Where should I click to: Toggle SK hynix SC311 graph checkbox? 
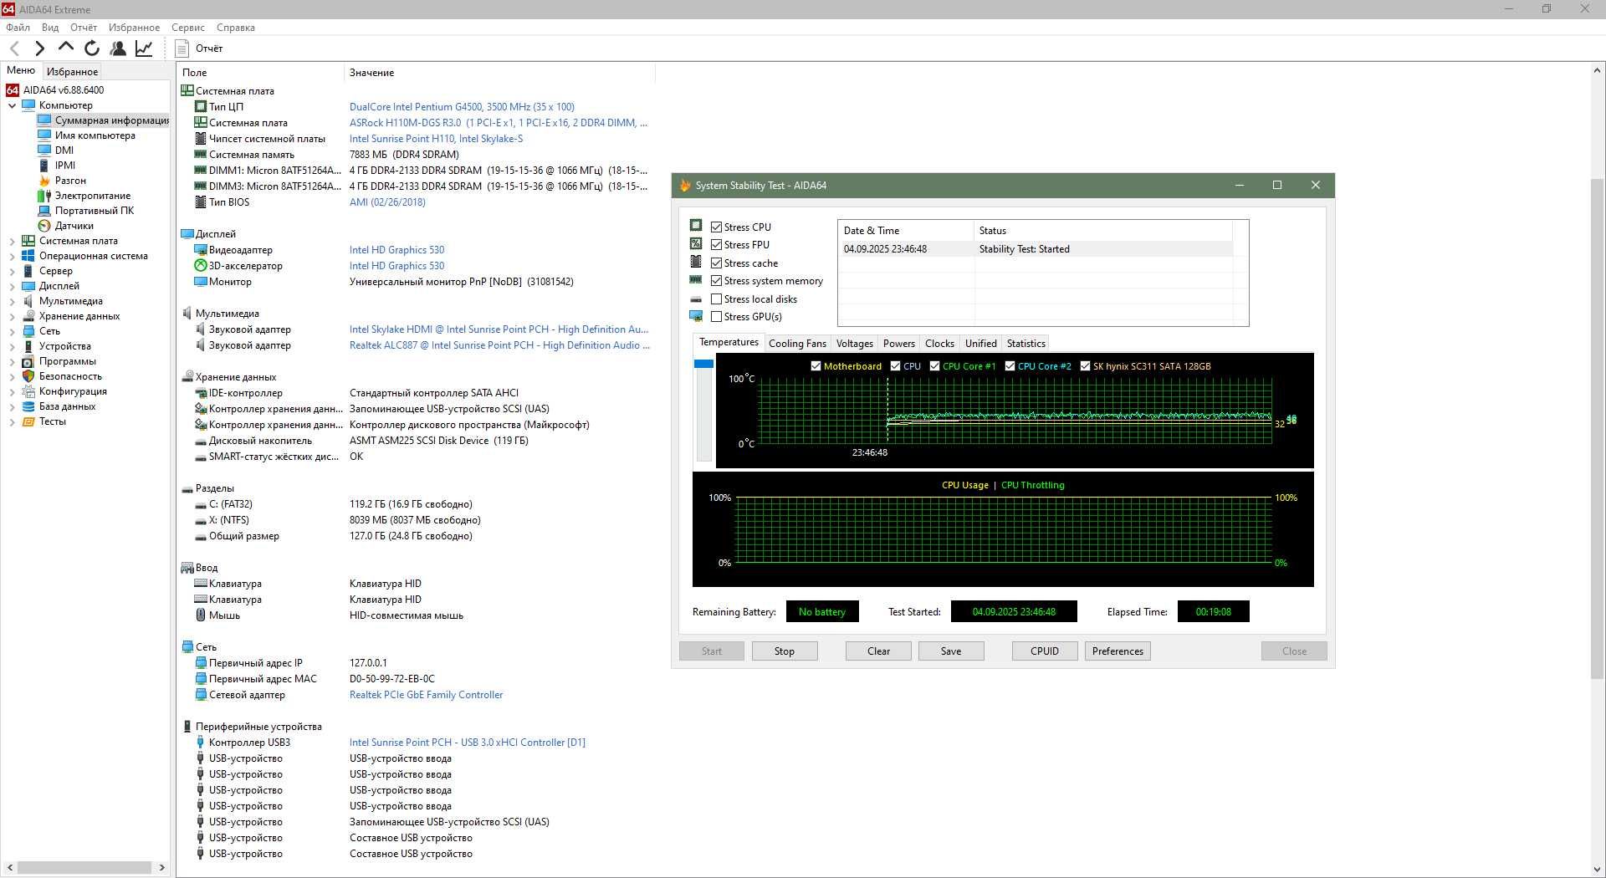click(x=1086, y=366)
